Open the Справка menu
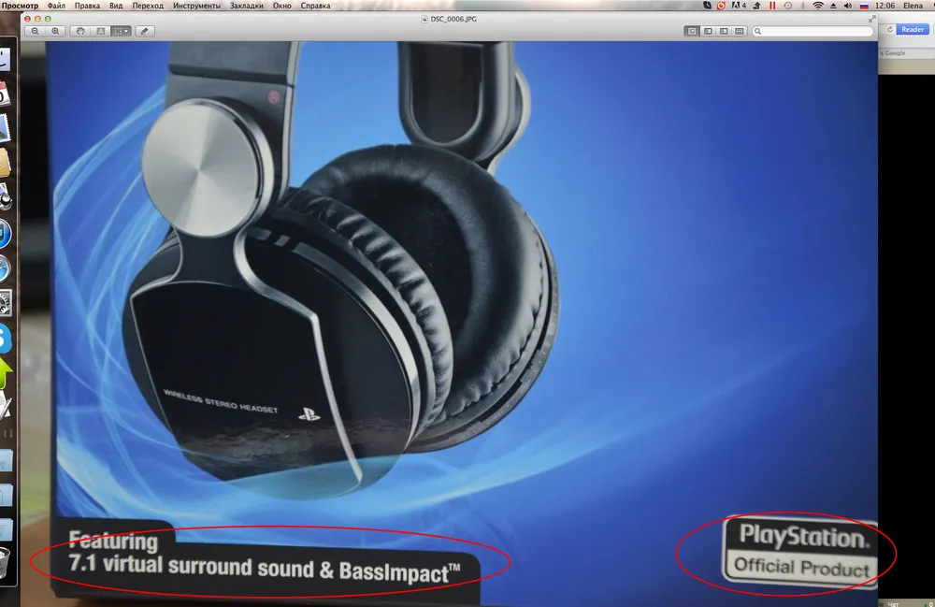This screenshot has width=935, height=607. pos(315,6)
